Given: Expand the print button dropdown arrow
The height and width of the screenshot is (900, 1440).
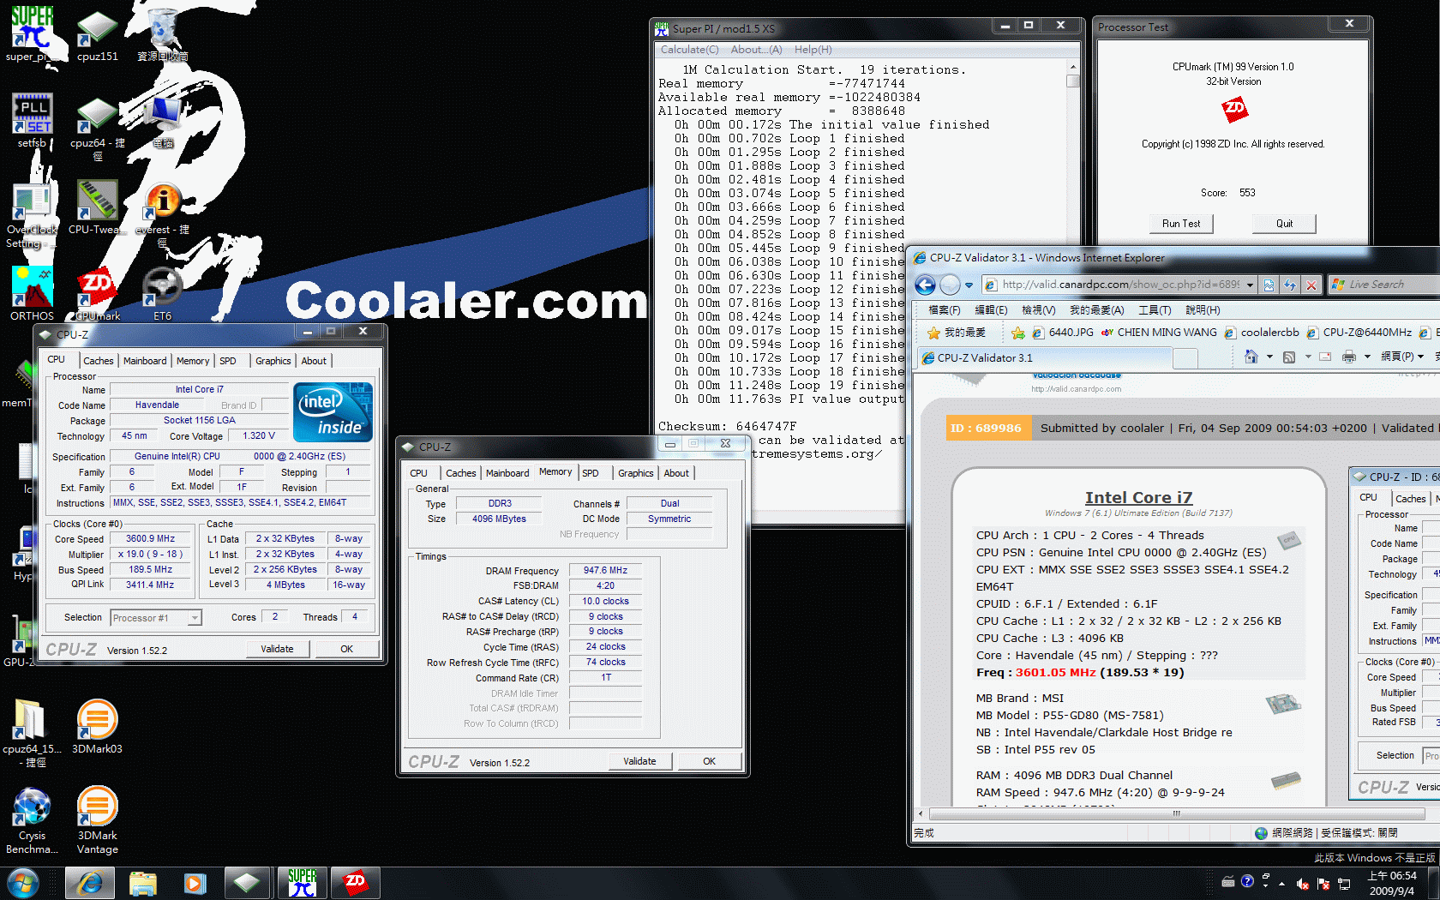Looking at the screenshot, I should pyautogui.click(x=1367, y=357).
